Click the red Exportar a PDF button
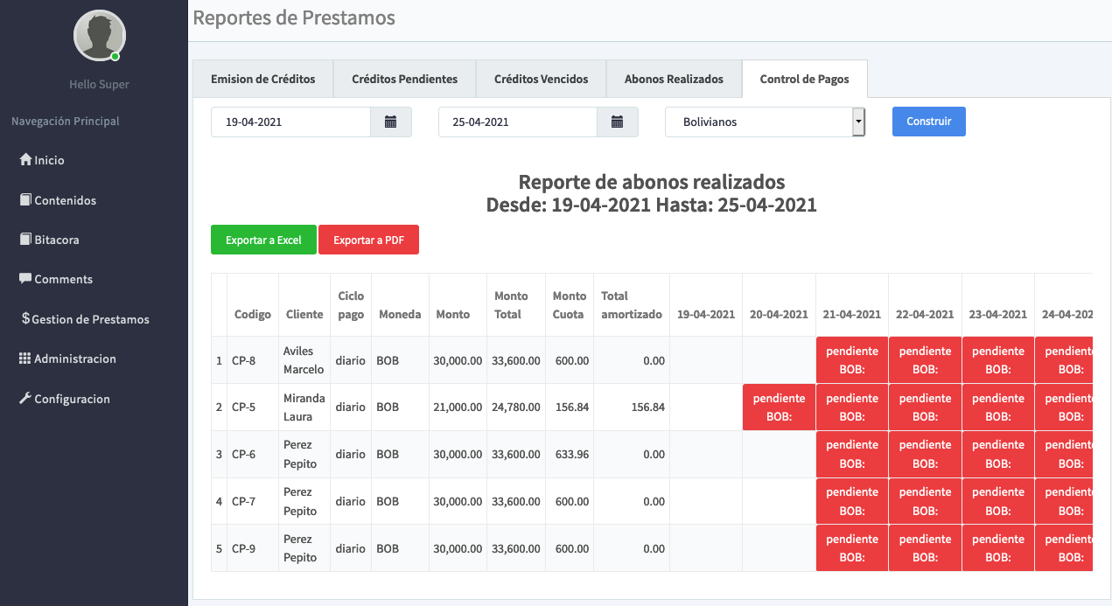This screenshot has width=1112, height=606. (368, 240)
